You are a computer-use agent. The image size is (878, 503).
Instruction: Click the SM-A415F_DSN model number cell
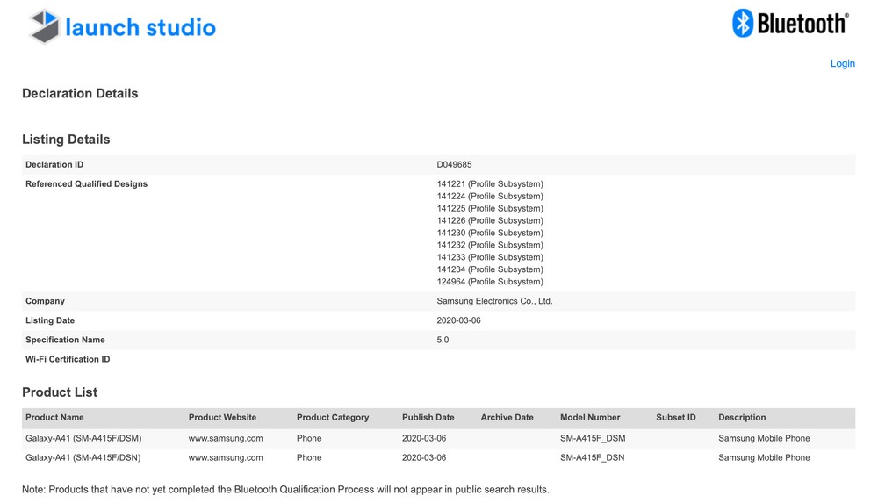[592, 457]
